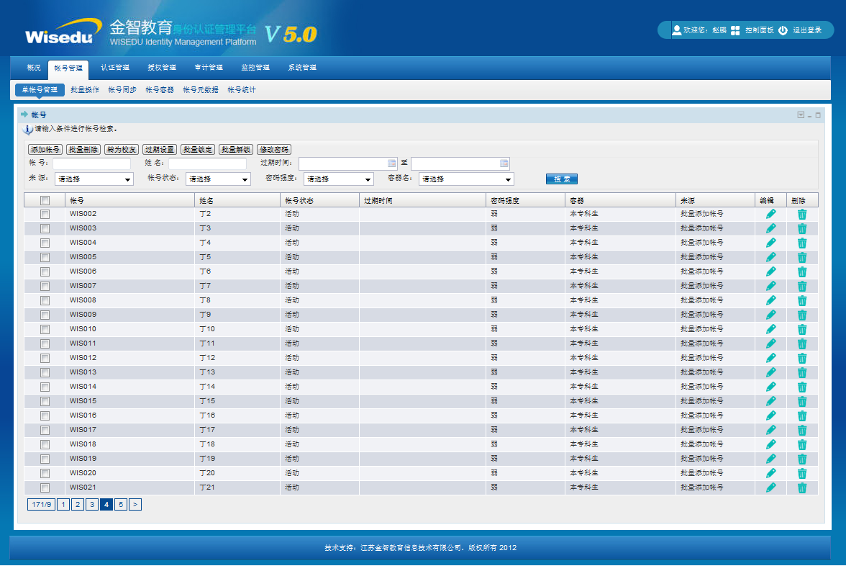The height and width of the screenshot is (566, 846).
Task: Select the checkbox for account WIS012
Action: pos(45,358)
